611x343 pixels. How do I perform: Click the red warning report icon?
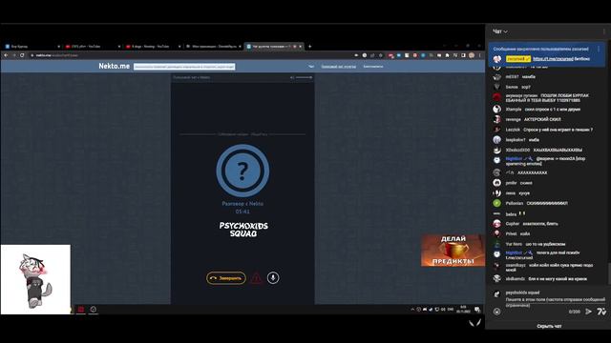257,278
